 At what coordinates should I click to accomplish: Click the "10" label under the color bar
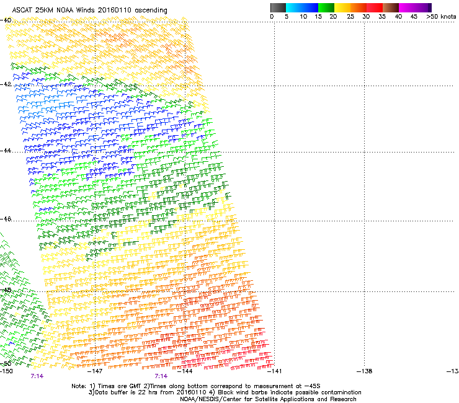pyautogui.click(x=303, y=17)
